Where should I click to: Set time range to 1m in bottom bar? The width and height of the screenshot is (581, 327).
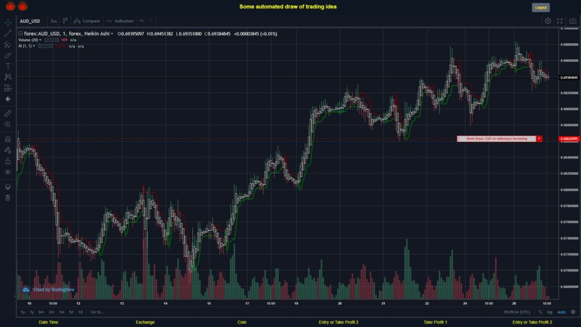[x=61, y=312]
